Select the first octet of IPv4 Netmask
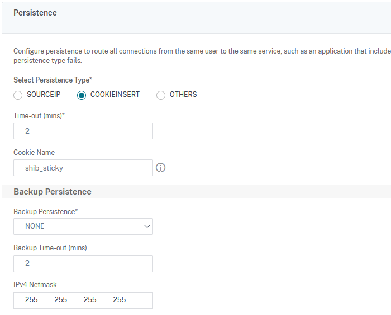Image resolution: width=391 pixels, height=315 pixels. pyautogui.click(x=31, y=300)
